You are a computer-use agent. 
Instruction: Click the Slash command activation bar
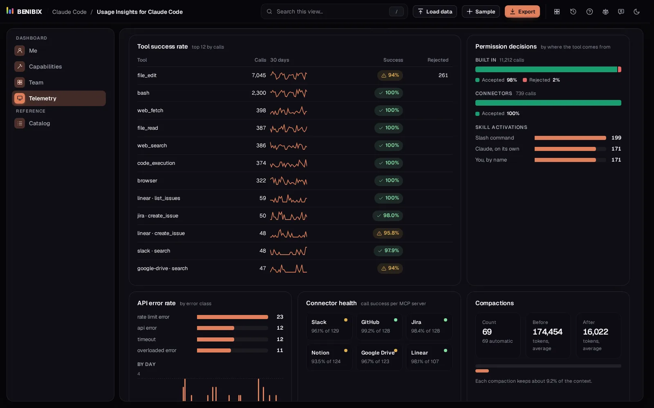(570, 138)
